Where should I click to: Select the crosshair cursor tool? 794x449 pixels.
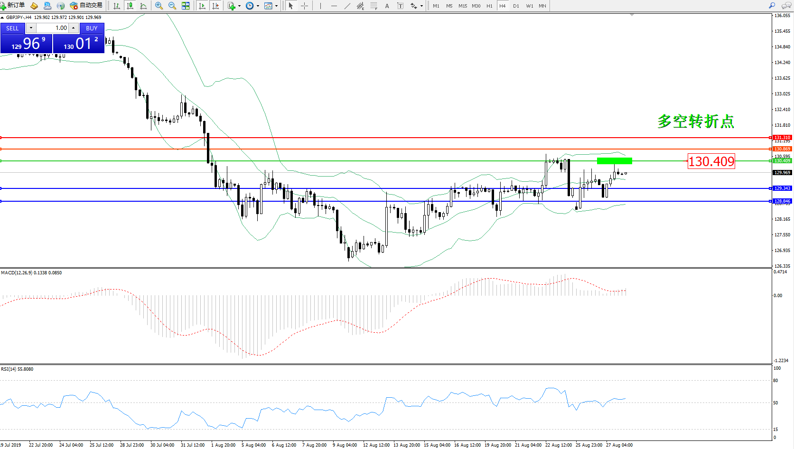(305, 6)
